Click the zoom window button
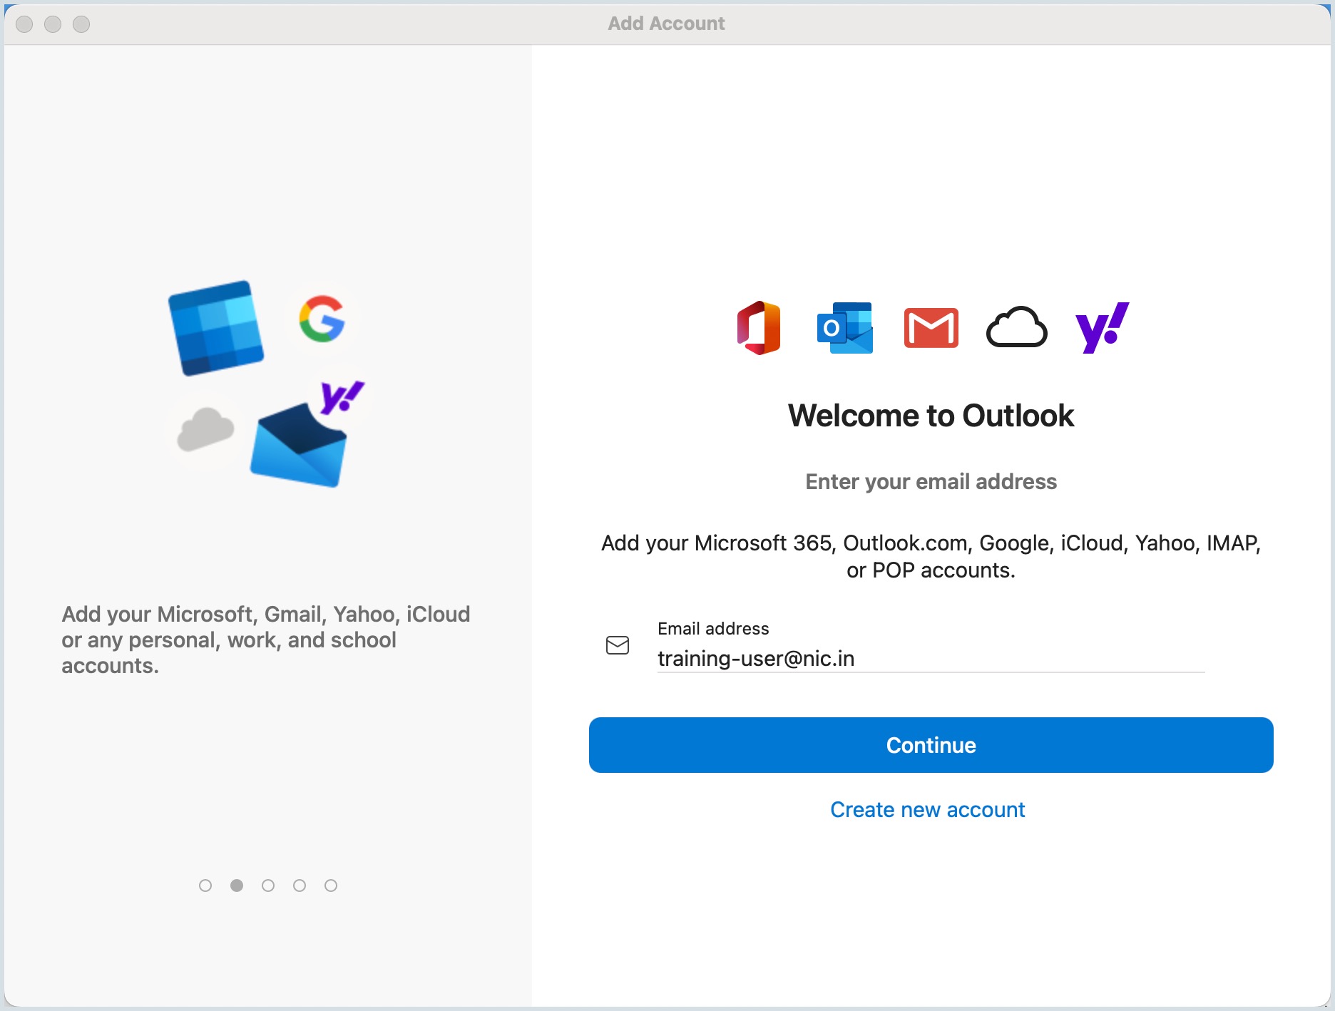This screenshot has height=1011, width=1335. [82, 24]
